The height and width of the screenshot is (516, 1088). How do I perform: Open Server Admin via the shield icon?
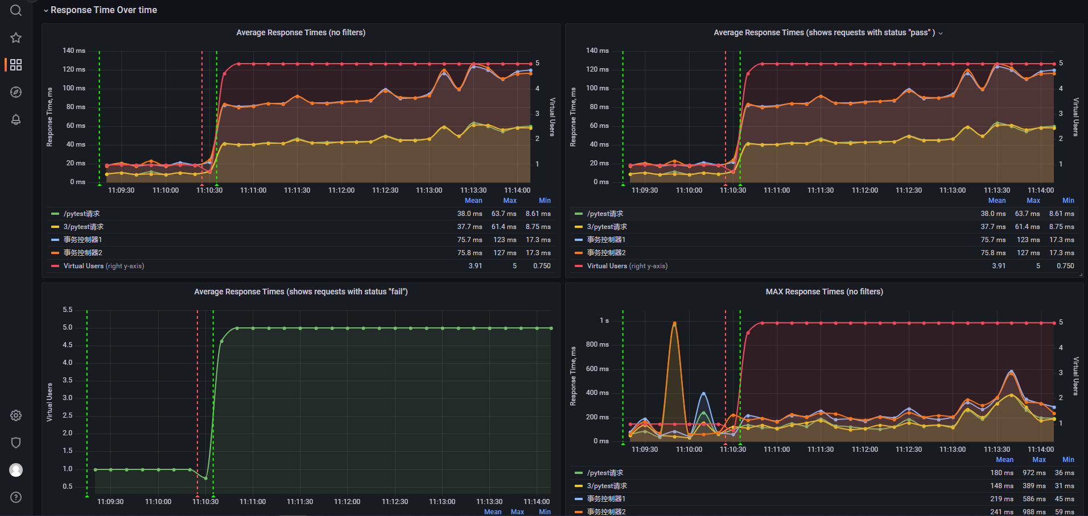pyautogui.click(x=16, y=443)
